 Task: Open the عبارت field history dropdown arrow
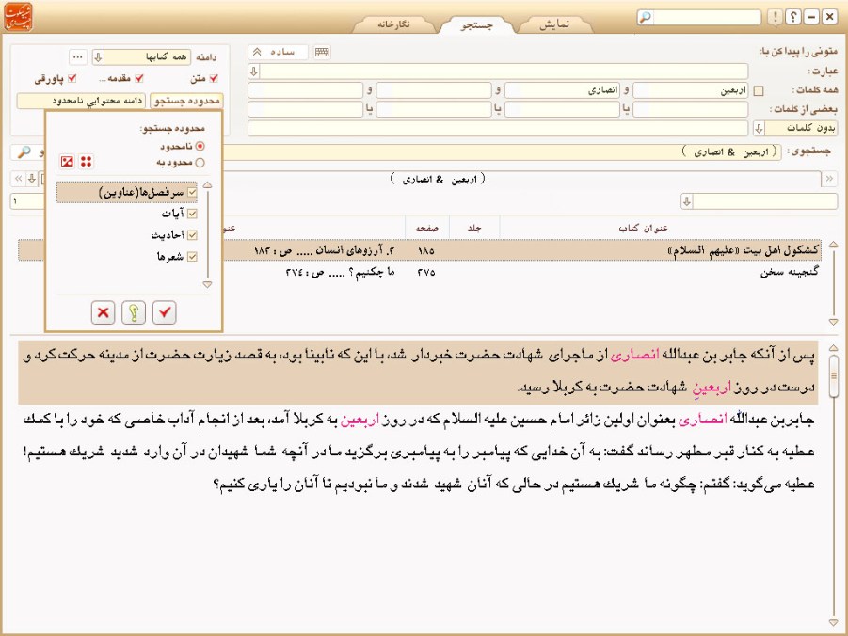click(253, 71)
